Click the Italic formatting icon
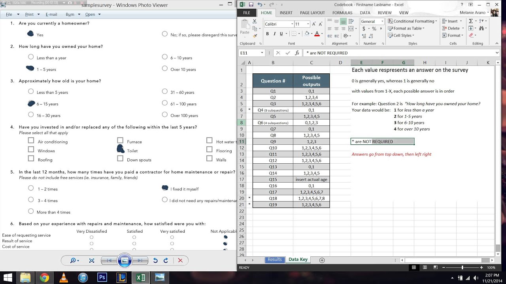Image resolution: width=506 pixels, height=284 pixels. pos(274,34)
